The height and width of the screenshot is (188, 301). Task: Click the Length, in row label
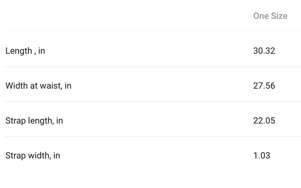[x=25, y=51]
